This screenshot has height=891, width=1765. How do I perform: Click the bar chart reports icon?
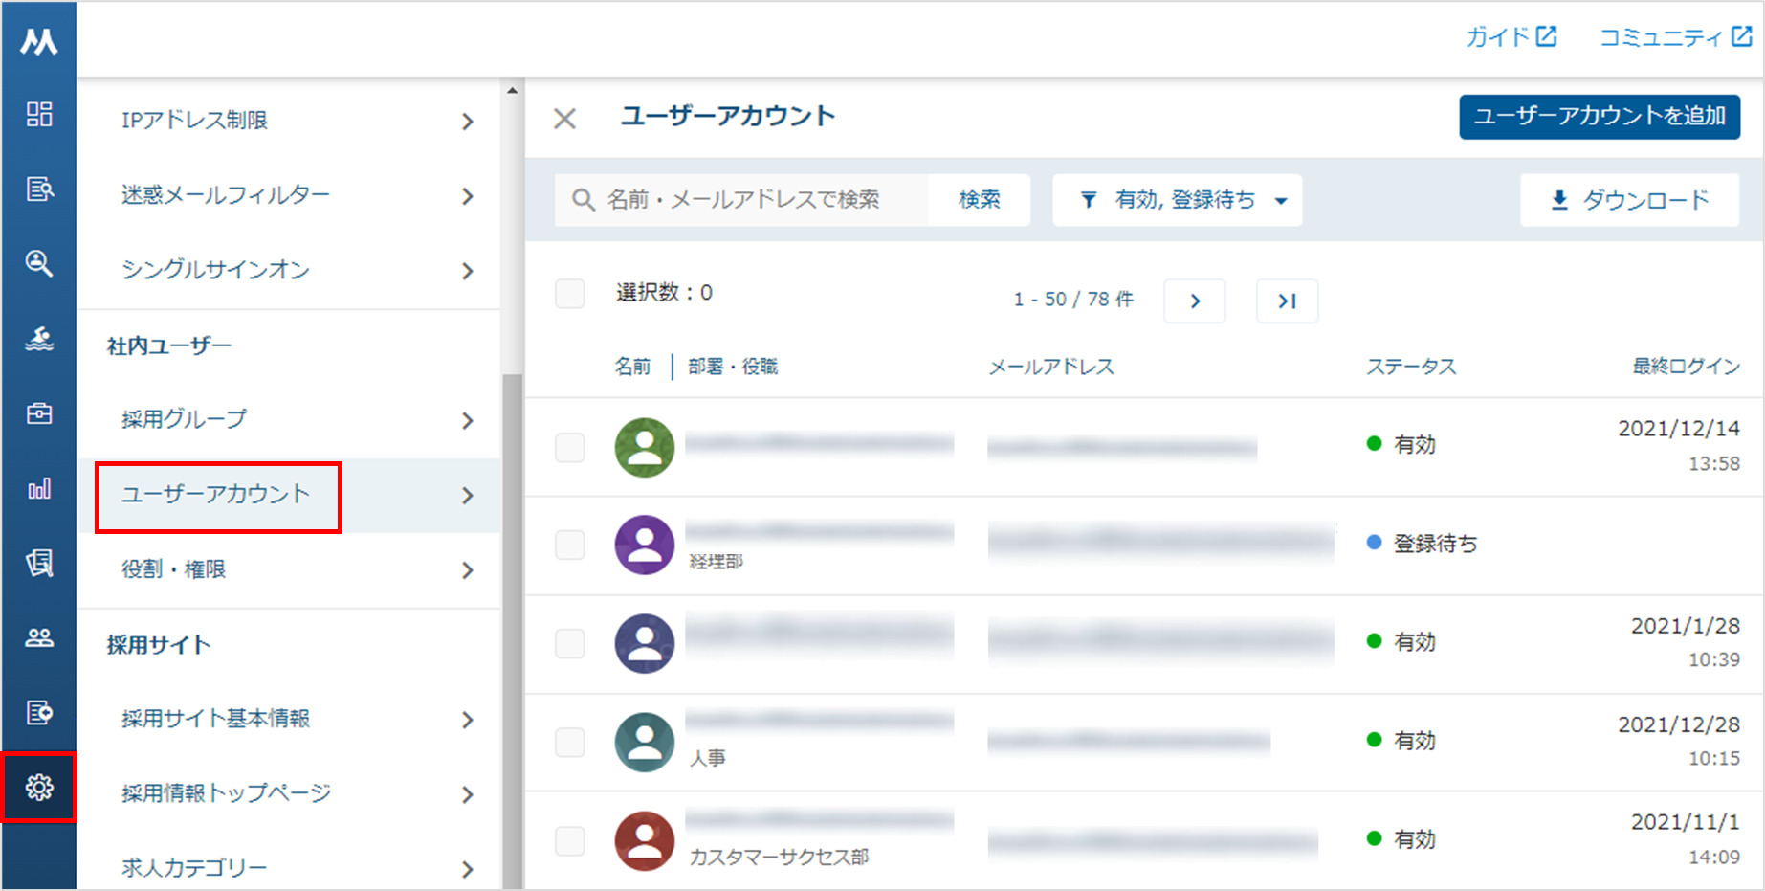[x=39, y=489]
